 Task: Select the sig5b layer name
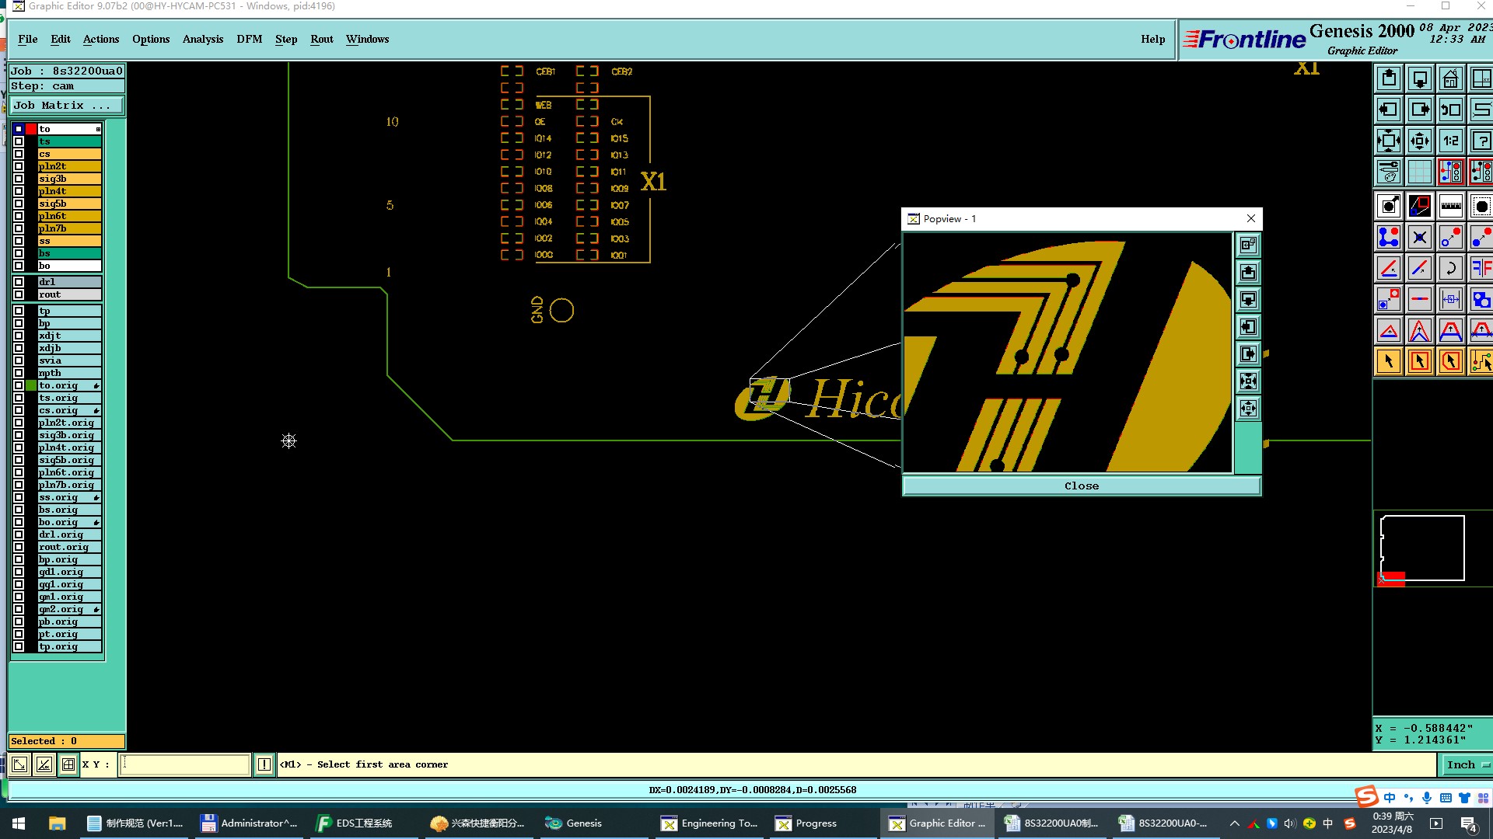pyautogui.click(x=69, y=204)
